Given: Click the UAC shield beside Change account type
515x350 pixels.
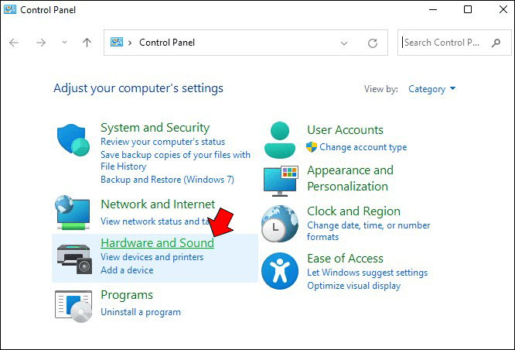Looking at the screenshot, I should click(312, 147).
